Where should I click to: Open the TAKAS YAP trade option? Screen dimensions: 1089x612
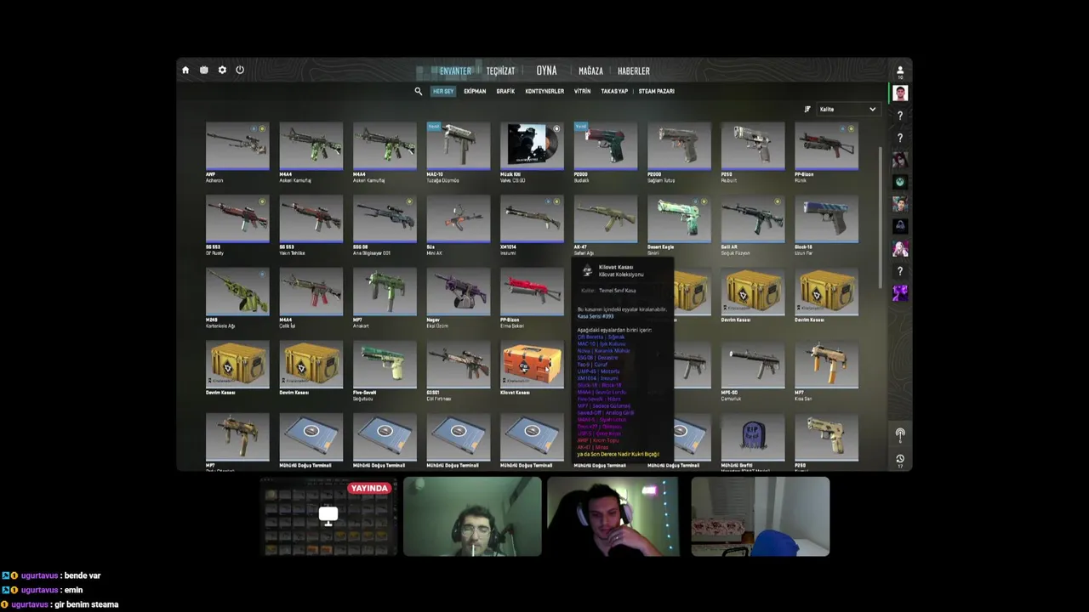click(x=614, y=91)
